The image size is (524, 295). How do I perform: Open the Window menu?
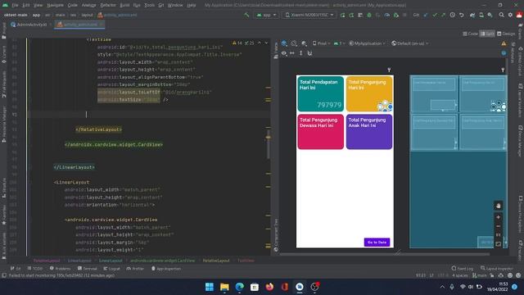[x=175, y=6]
